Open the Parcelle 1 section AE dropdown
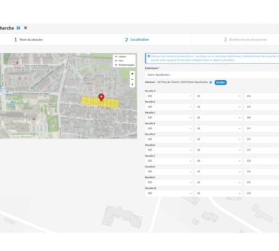279x251 pixels. [x=218, y=96]
